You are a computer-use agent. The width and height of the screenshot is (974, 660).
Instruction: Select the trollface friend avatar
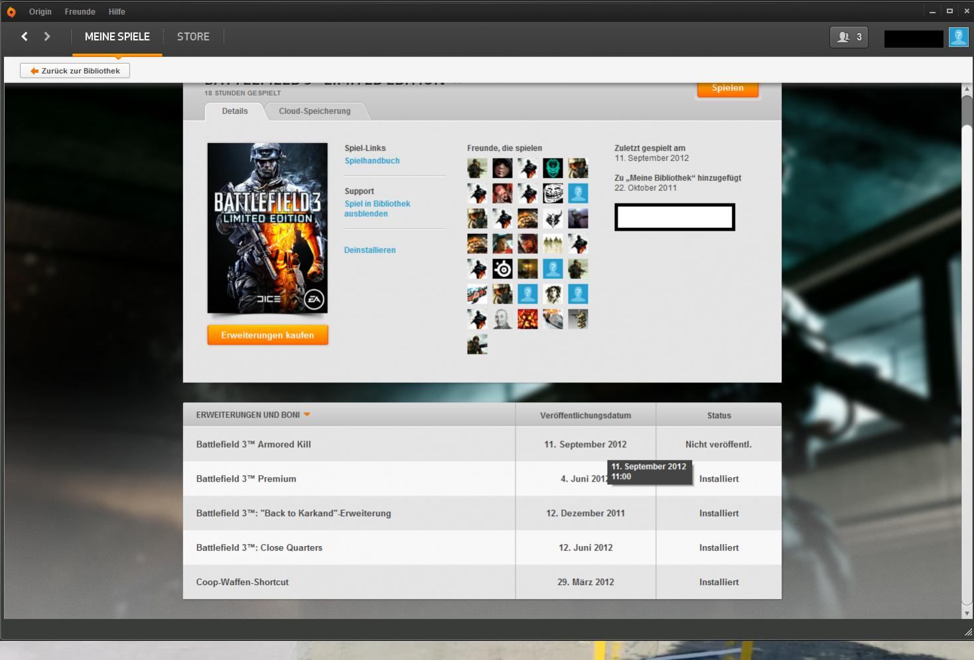[x=553, y=193]
